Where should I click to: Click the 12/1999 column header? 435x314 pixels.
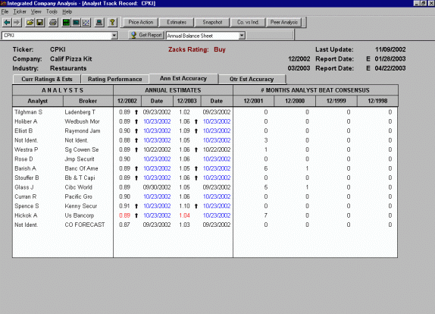click(x=336, y=101)
